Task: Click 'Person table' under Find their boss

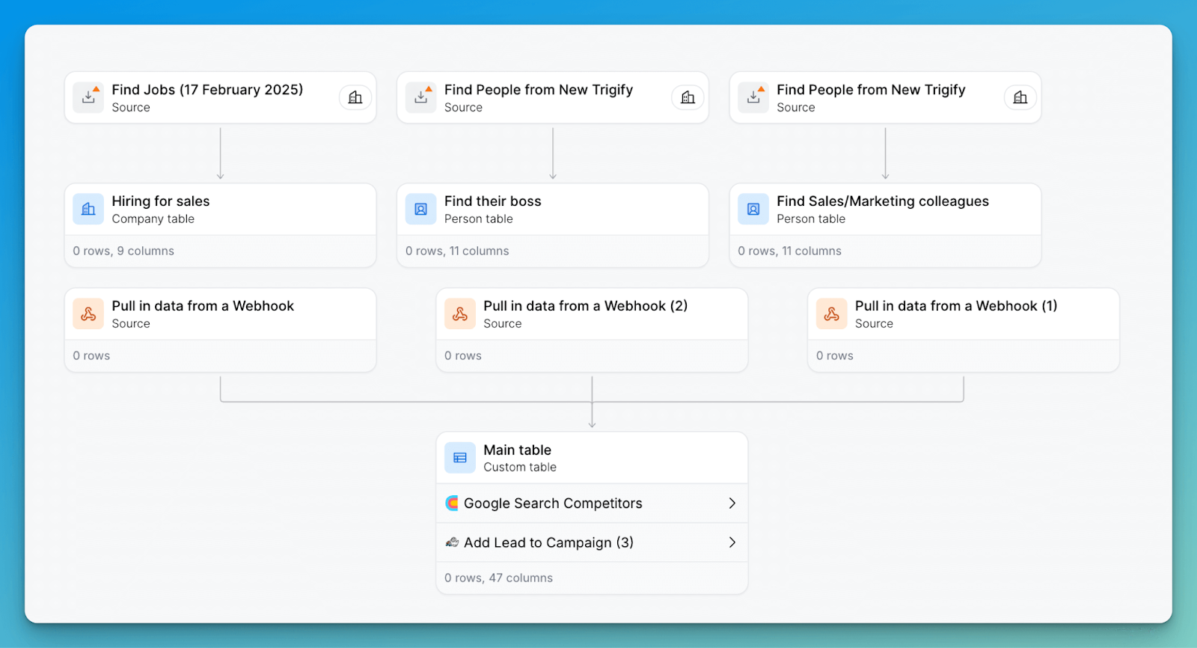Action: click(x=479, y=219)
